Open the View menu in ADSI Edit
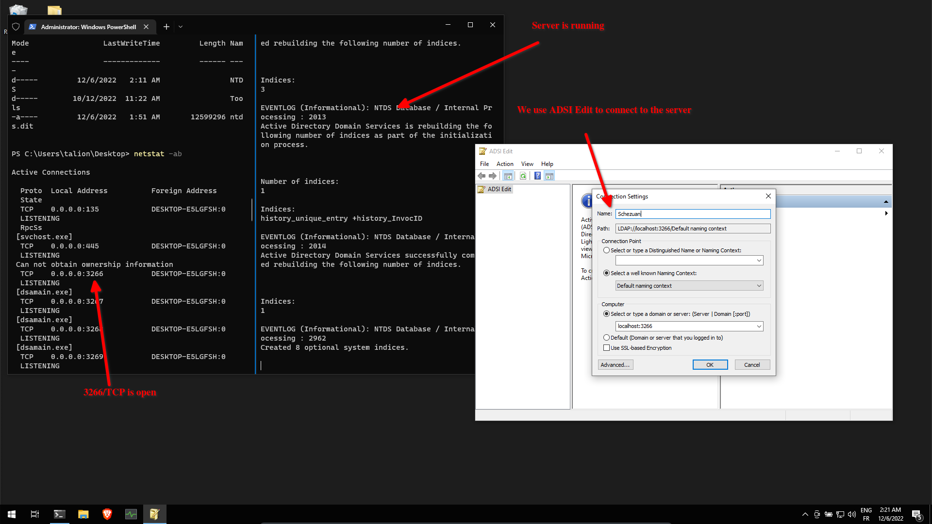The height and width of the screenshot is (524, 932). tap(527, 164)
